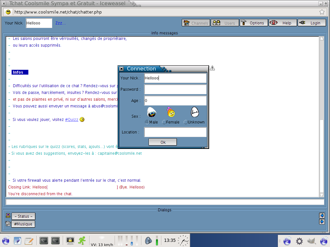Confirm connection with the Ok button
The width and height of the screenshot is (330, 247).
[x=163, y=142]
